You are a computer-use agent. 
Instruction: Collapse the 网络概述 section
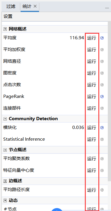[x=5, y=29]
